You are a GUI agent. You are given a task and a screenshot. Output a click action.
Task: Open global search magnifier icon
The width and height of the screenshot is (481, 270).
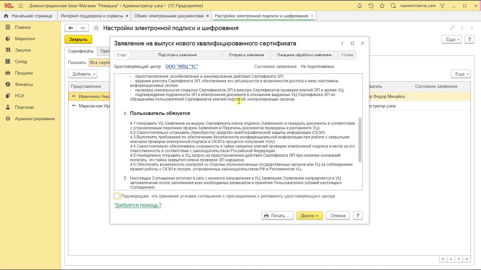tap(393, 6)
